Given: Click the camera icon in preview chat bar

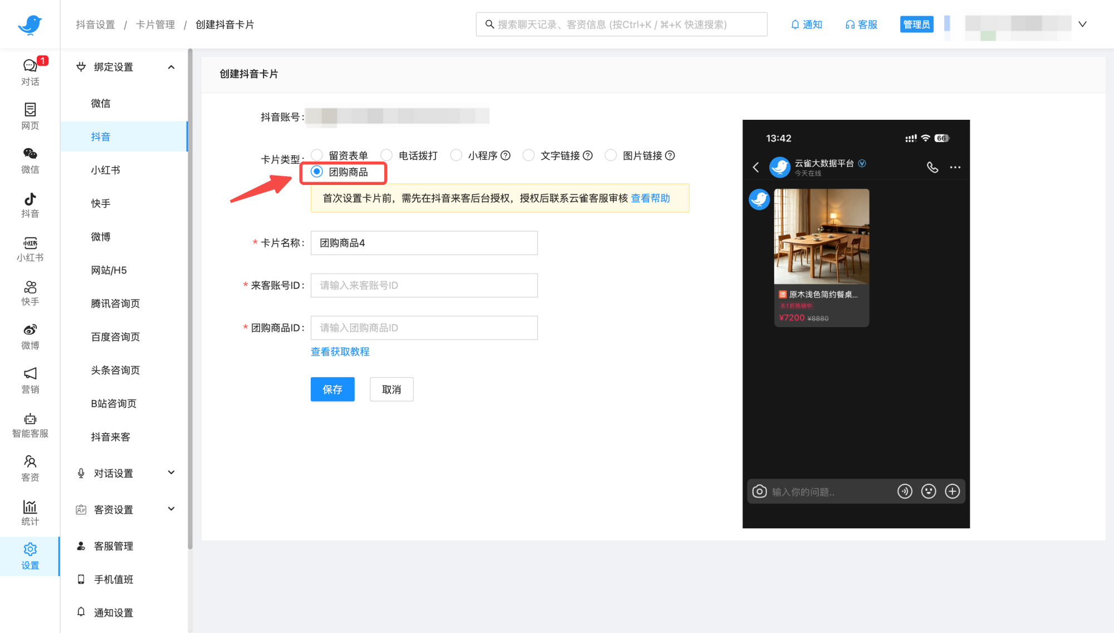Looking at the screenshot, I should [x=759, y=491].
